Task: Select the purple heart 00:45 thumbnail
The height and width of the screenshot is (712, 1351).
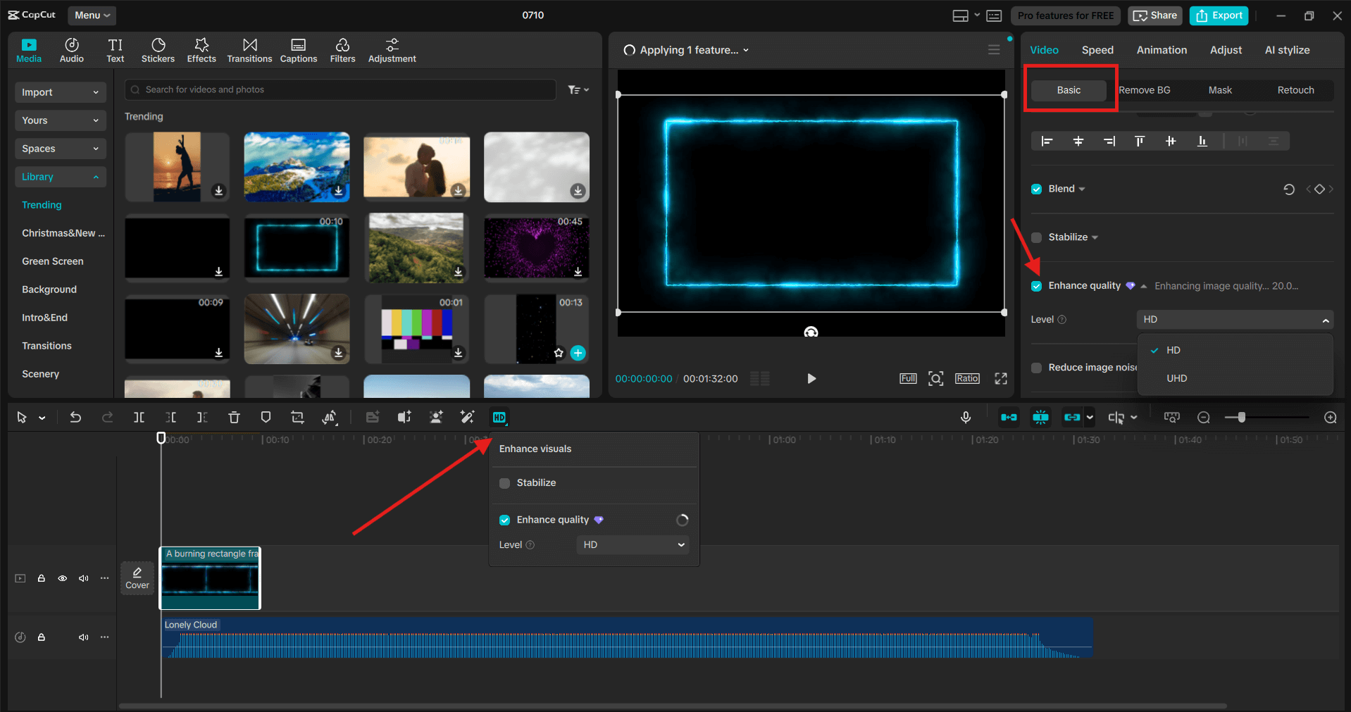Action: tap(537, 248)
